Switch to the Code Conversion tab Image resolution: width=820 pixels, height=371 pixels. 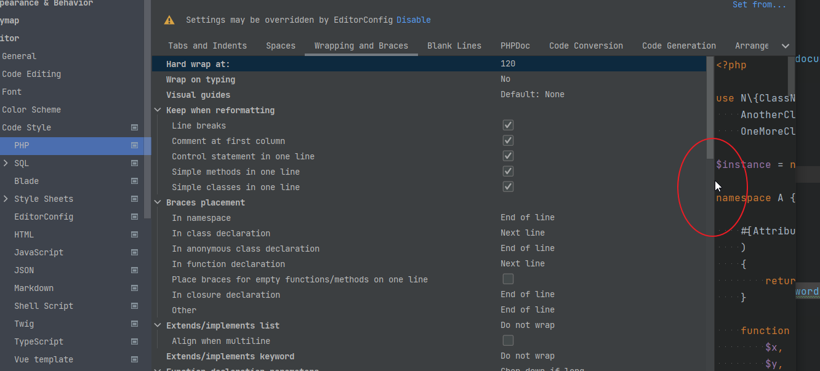[586, 46]
